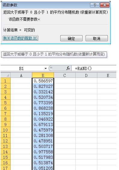Screen dimensions: 119x170
Task: Click cell with value 0.046922
Action: [43, 119]
